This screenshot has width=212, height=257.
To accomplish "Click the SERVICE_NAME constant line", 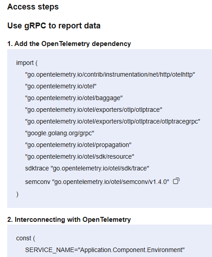I will point(105,250).
